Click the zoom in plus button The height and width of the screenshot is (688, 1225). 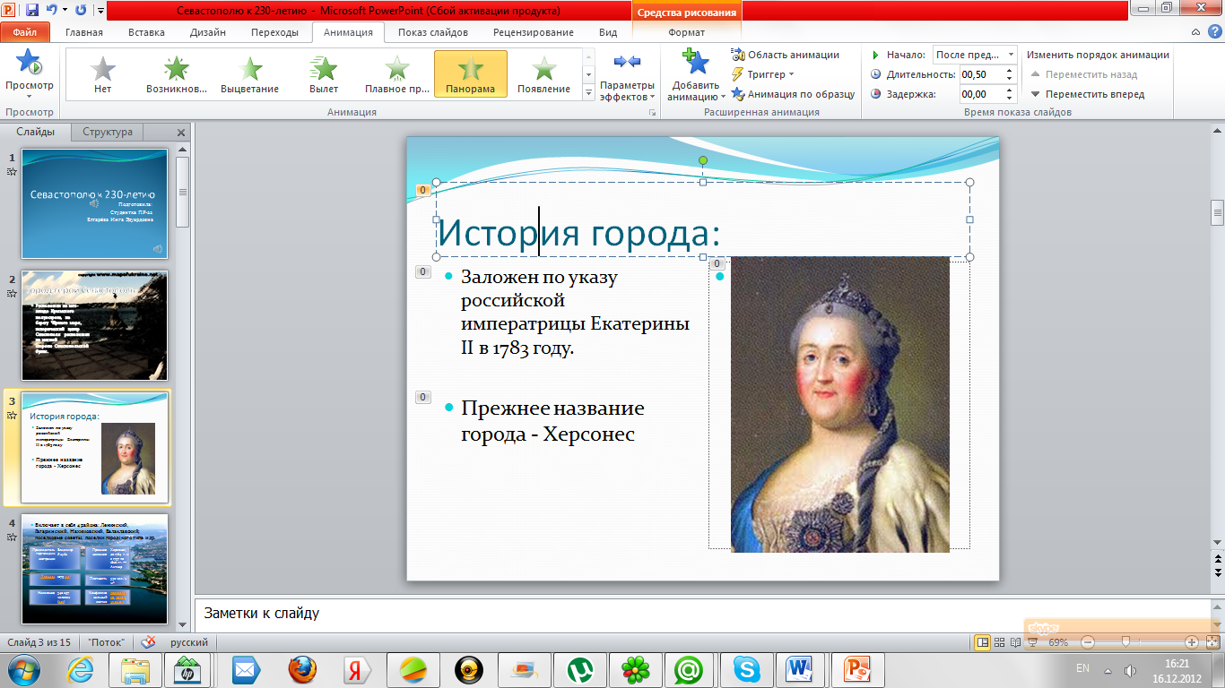click(x=1191, y=642)
